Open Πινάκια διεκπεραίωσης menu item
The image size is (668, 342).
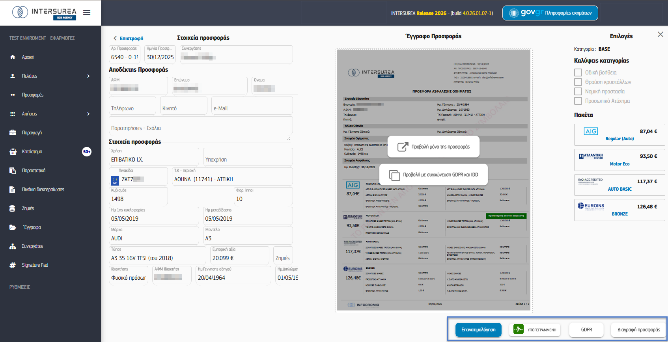coord(43,190)
